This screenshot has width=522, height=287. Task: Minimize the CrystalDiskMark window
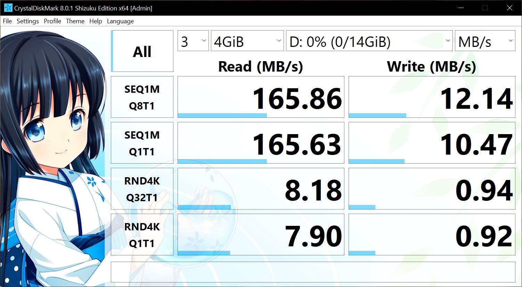tap(461, 8)
